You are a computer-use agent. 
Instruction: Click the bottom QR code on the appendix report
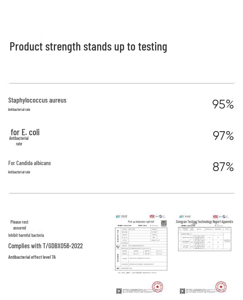(x=182, y=291)
